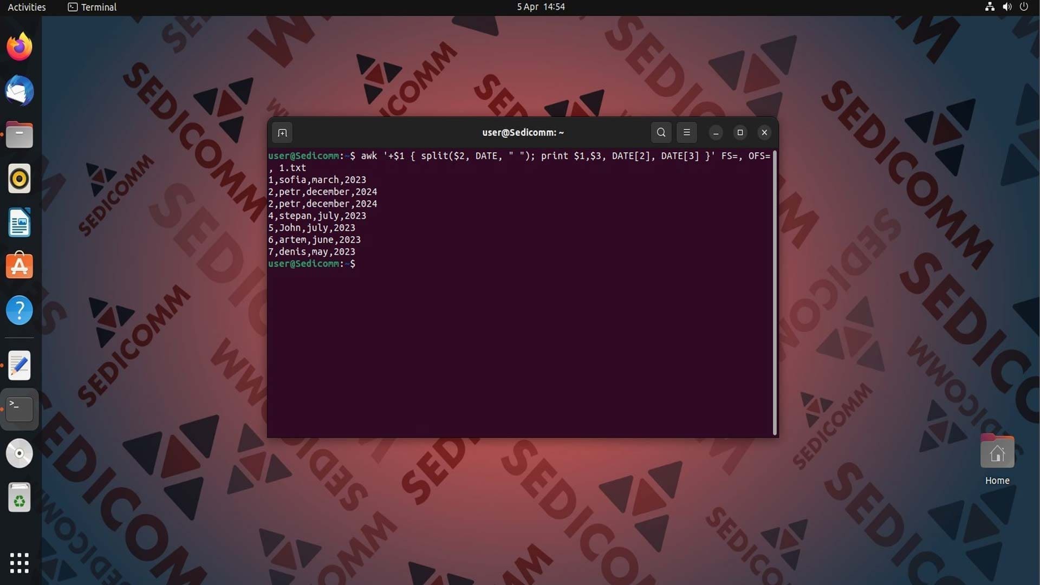Launch the Text Editor from dock

coord(19,366)
